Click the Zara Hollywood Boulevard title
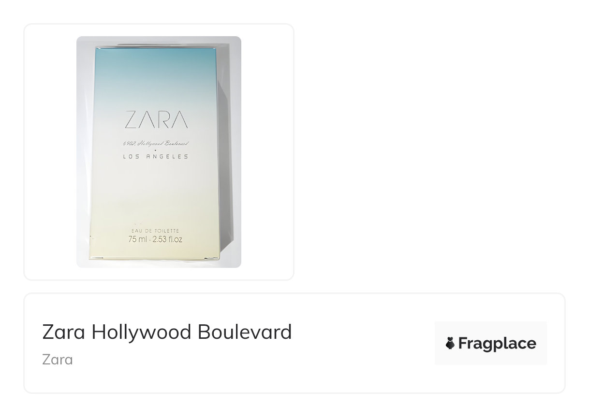589x417 pixels. (167, 332)
